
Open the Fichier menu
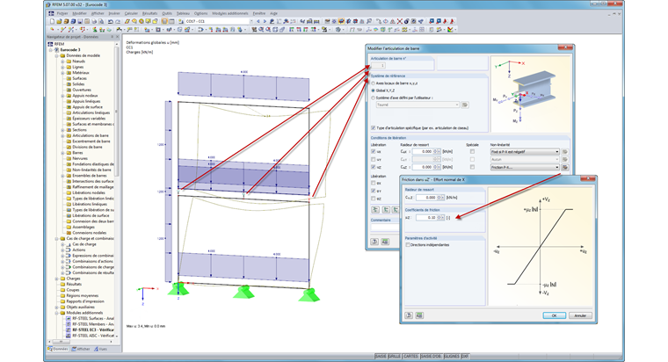point(62,13)
